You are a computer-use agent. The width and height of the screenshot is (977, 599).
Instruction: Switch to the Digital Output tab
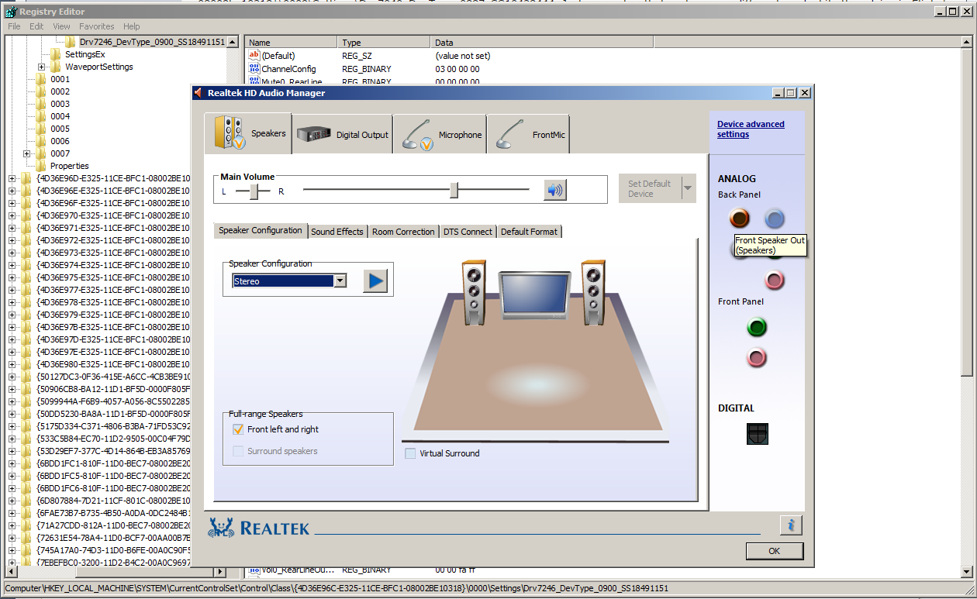(342, 135)
